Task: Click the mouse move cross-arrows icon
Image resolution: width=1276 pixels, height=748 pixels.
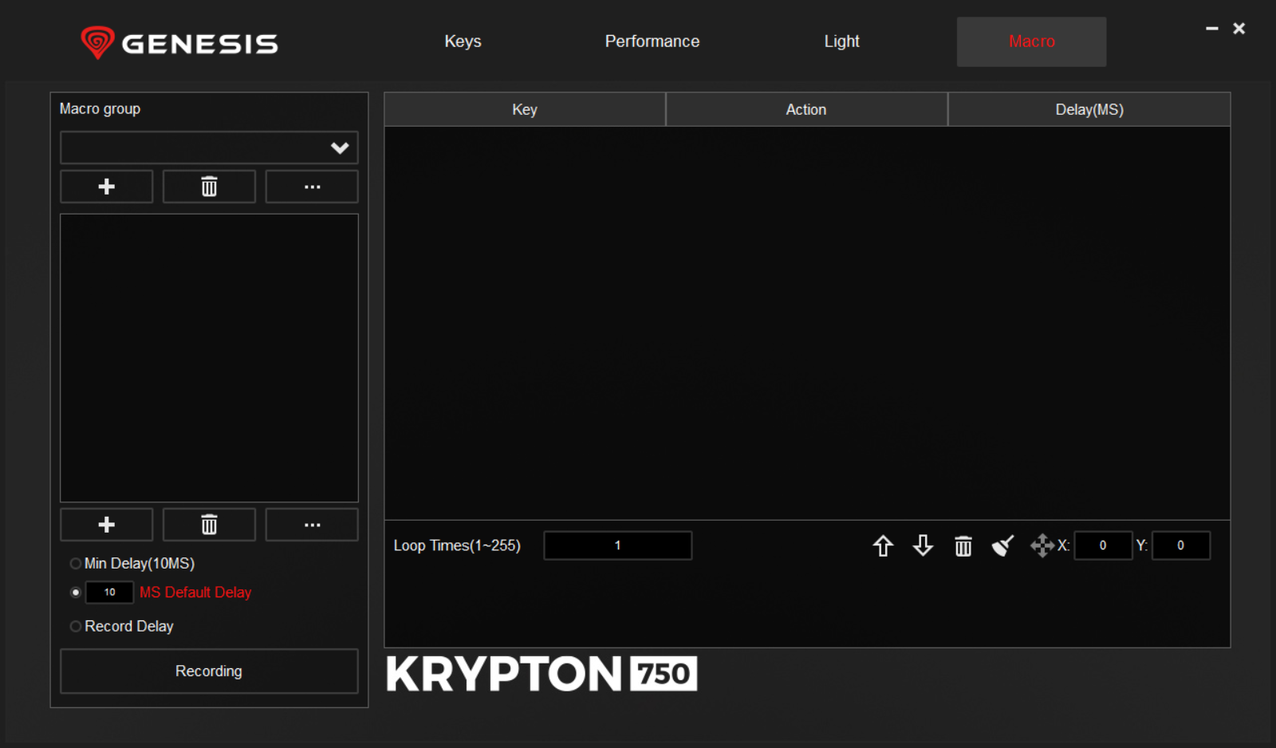Action: click(1042, 546)
